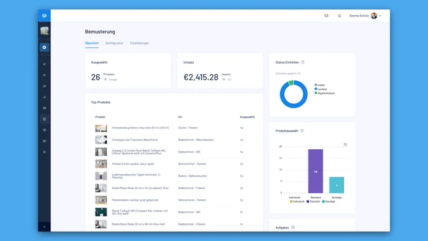Click the Ausgewählt column header in the table
Image resolution: width=428 pixels, height=241 pixels.
[x=247, y=117]
